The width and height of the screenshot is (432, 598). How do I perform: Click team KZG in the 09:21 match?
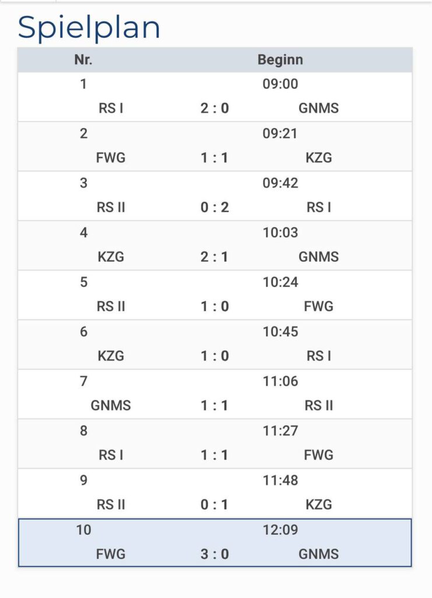[x=318, y=158]
